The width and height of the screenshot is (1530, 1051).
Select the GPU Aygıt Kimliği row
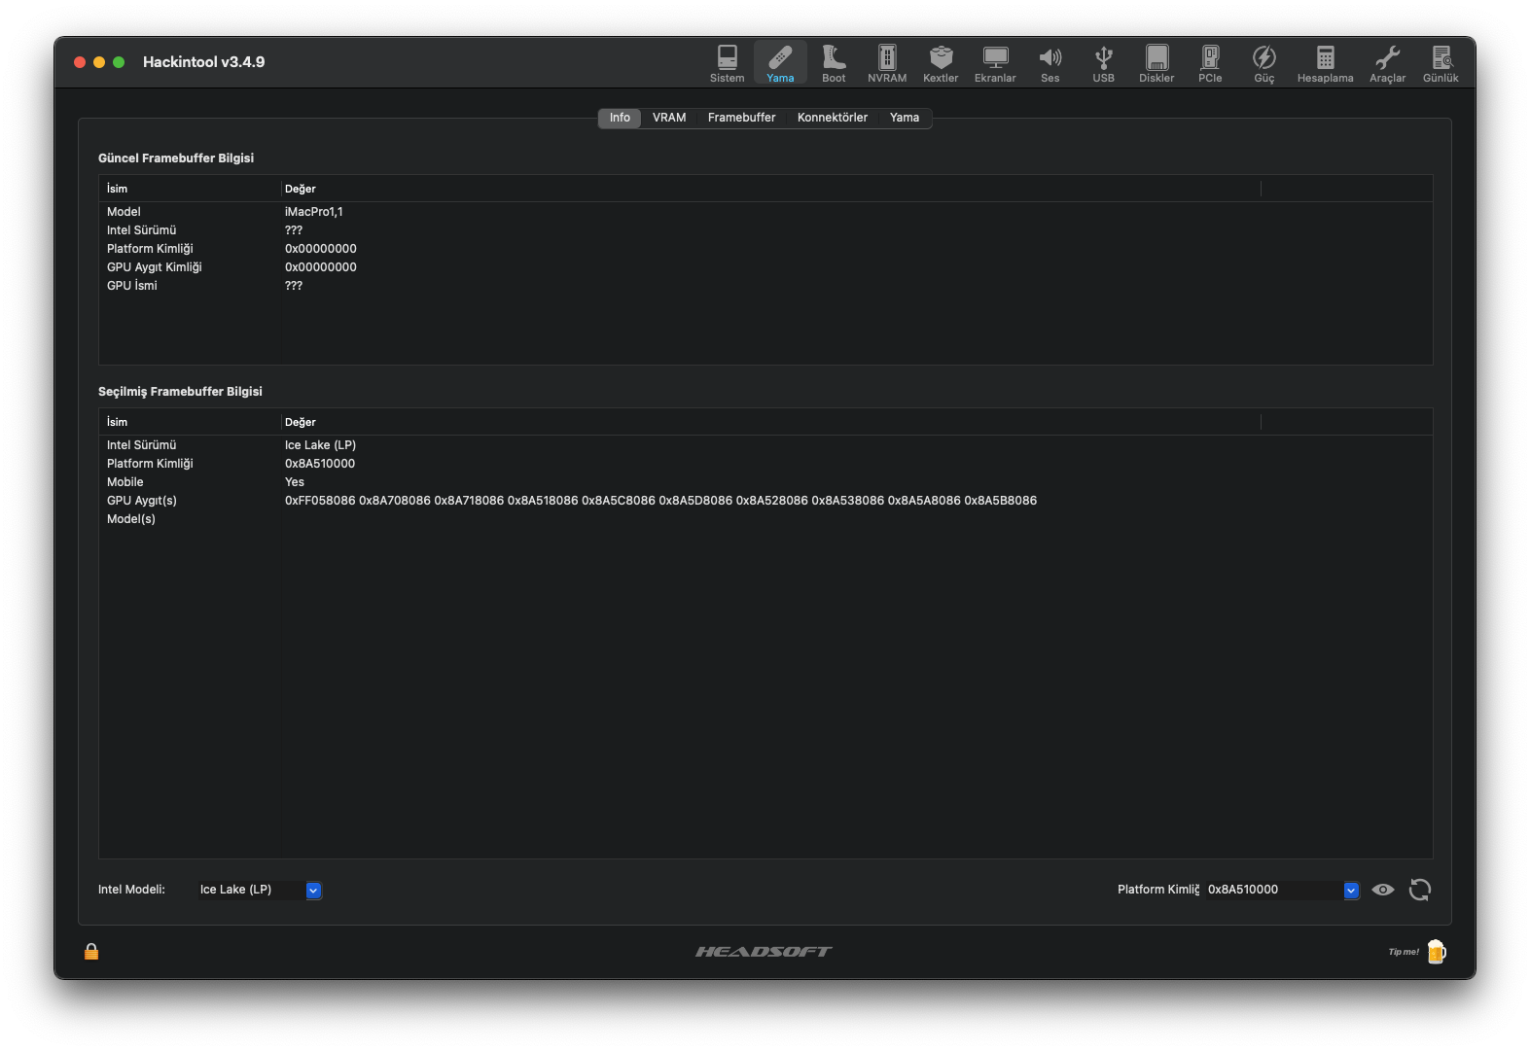pos(765,267)
